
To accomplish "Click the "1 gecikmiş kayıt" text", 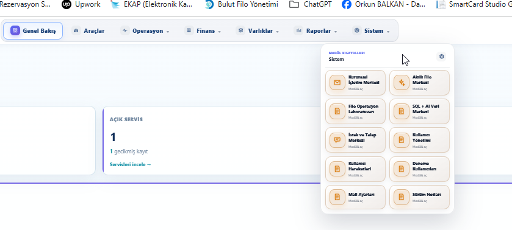I will 129,152.
